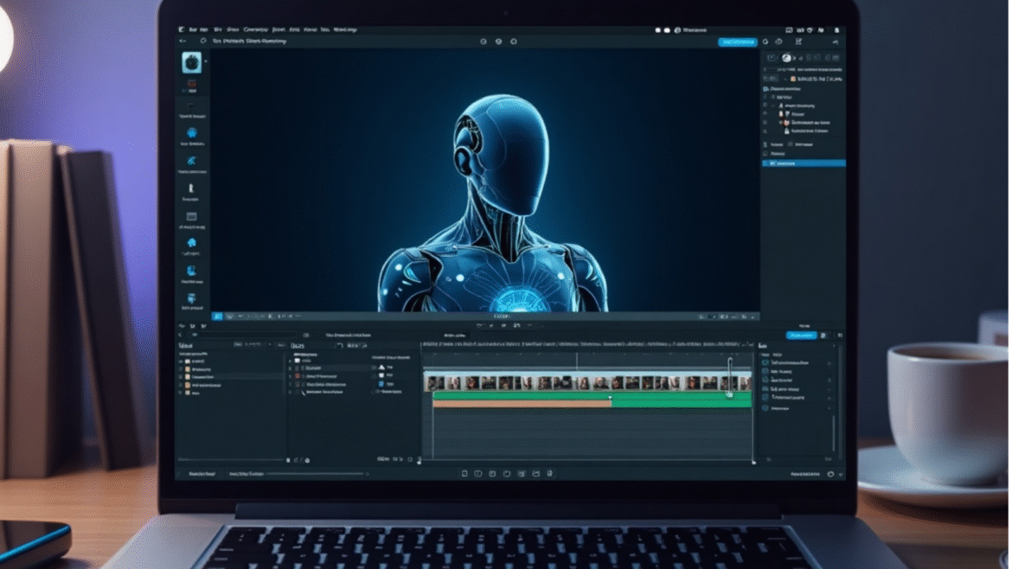Click the first icon in bottom center toolbar
Screen dimensions: 1012x569
(x=464, y=474)
